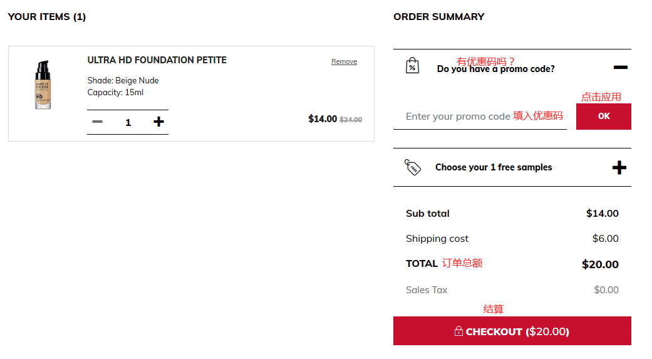Focus the Enter your promo code field

pyautogui.click(x=458, y=117)
